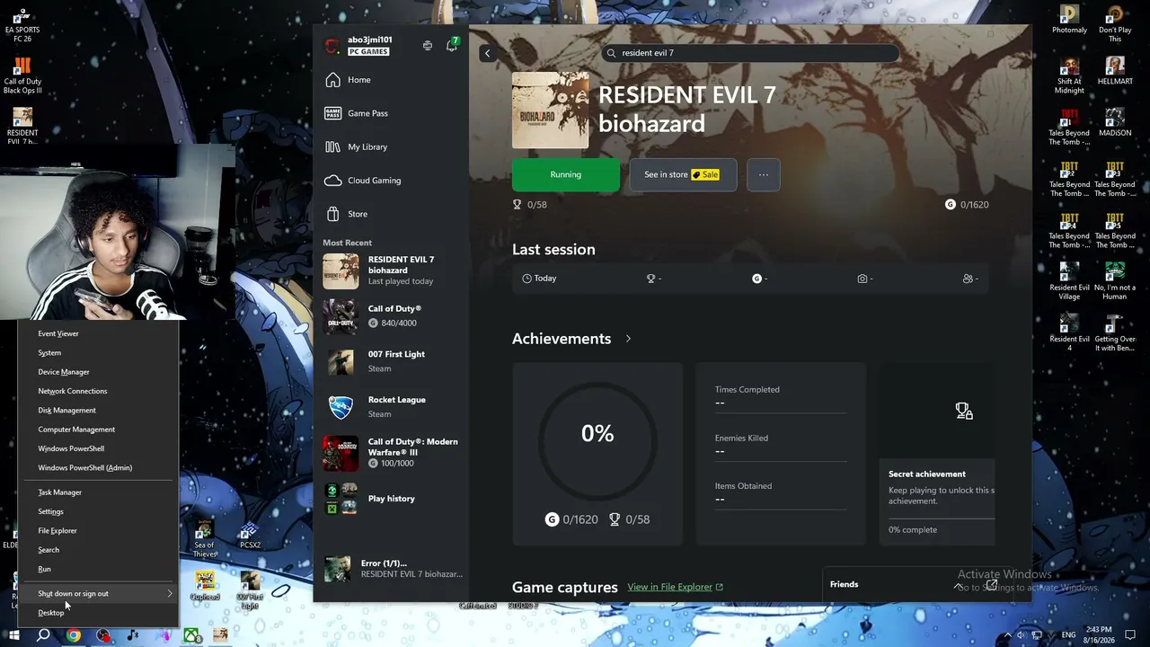
Task: Open PCSX2 desktop shortcut
Action: click(250, 536)
